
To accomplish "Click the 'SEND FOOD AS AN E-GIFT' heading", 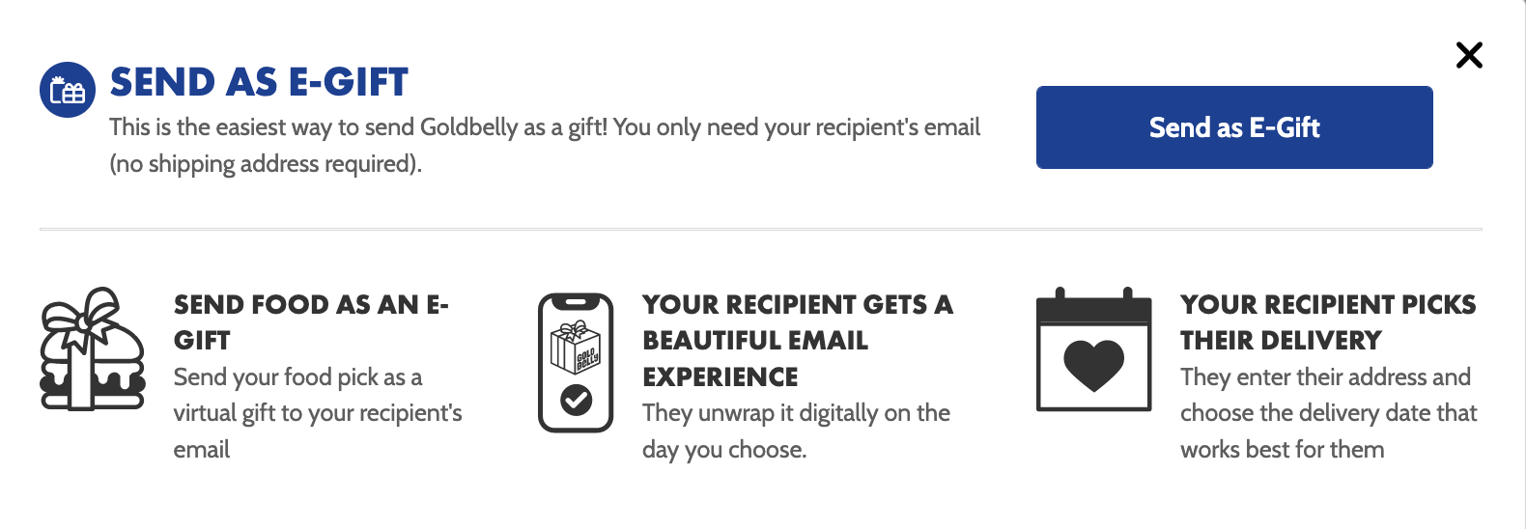I will point(311,321).
